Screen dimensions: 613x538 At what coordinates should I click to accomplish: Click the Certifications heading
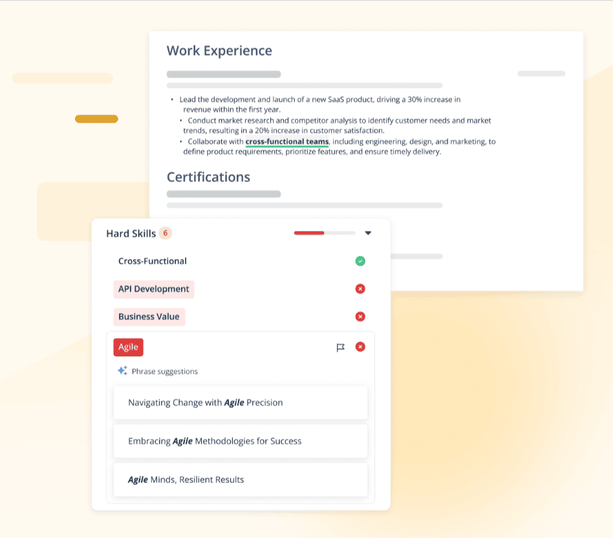208,177
